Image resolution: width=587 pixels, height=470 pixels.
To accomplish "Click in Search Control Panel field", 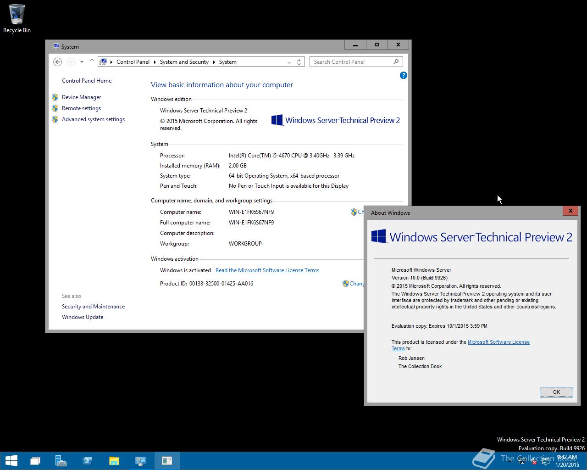I will [356, 62].
